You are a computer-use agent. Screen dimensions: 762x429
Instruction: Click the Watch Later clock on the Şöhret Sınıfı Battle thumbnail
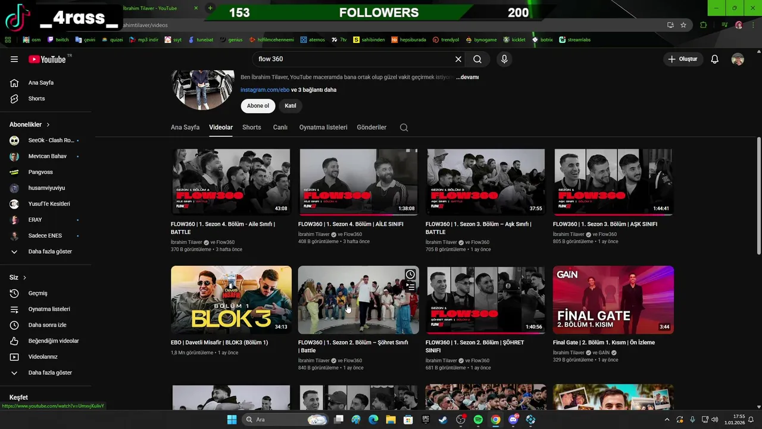click(410, 274)
